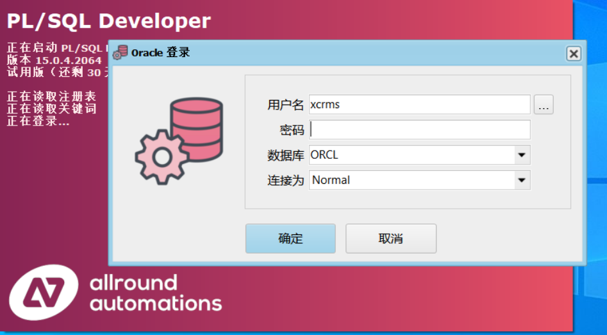
Task: Click the Oracle login title bar icon
Action: click(120, 53)
